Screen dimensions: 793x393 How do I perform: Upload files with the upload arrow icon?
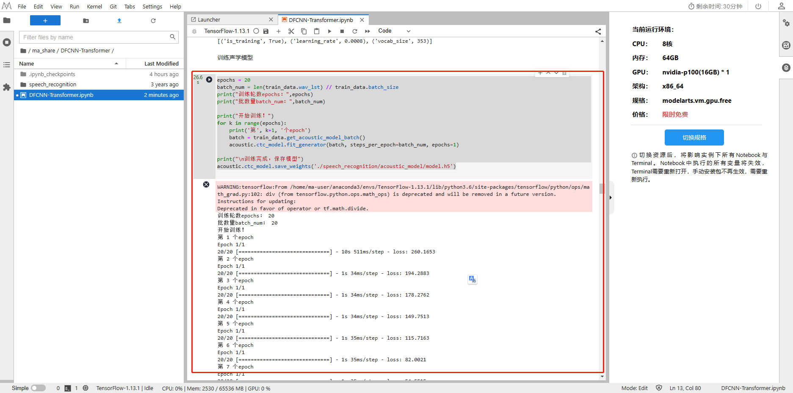[119, 21]
